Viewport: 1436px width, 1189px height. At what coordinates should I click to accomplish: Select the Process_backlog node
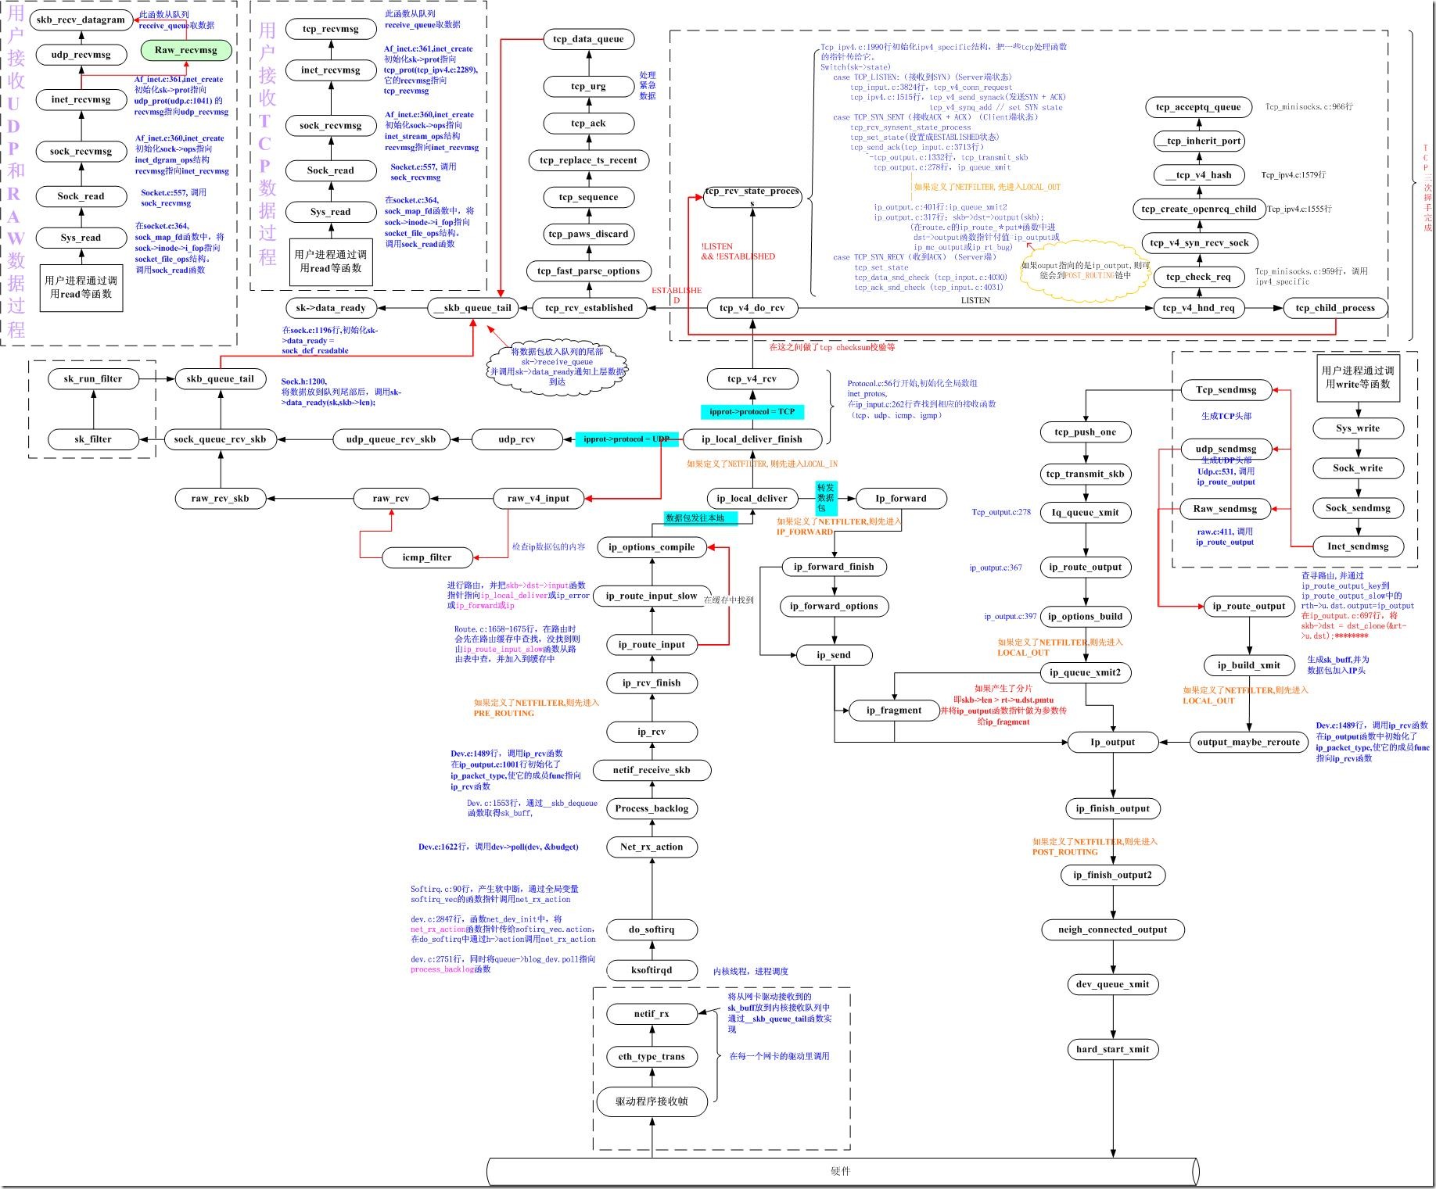click(652, 808)
